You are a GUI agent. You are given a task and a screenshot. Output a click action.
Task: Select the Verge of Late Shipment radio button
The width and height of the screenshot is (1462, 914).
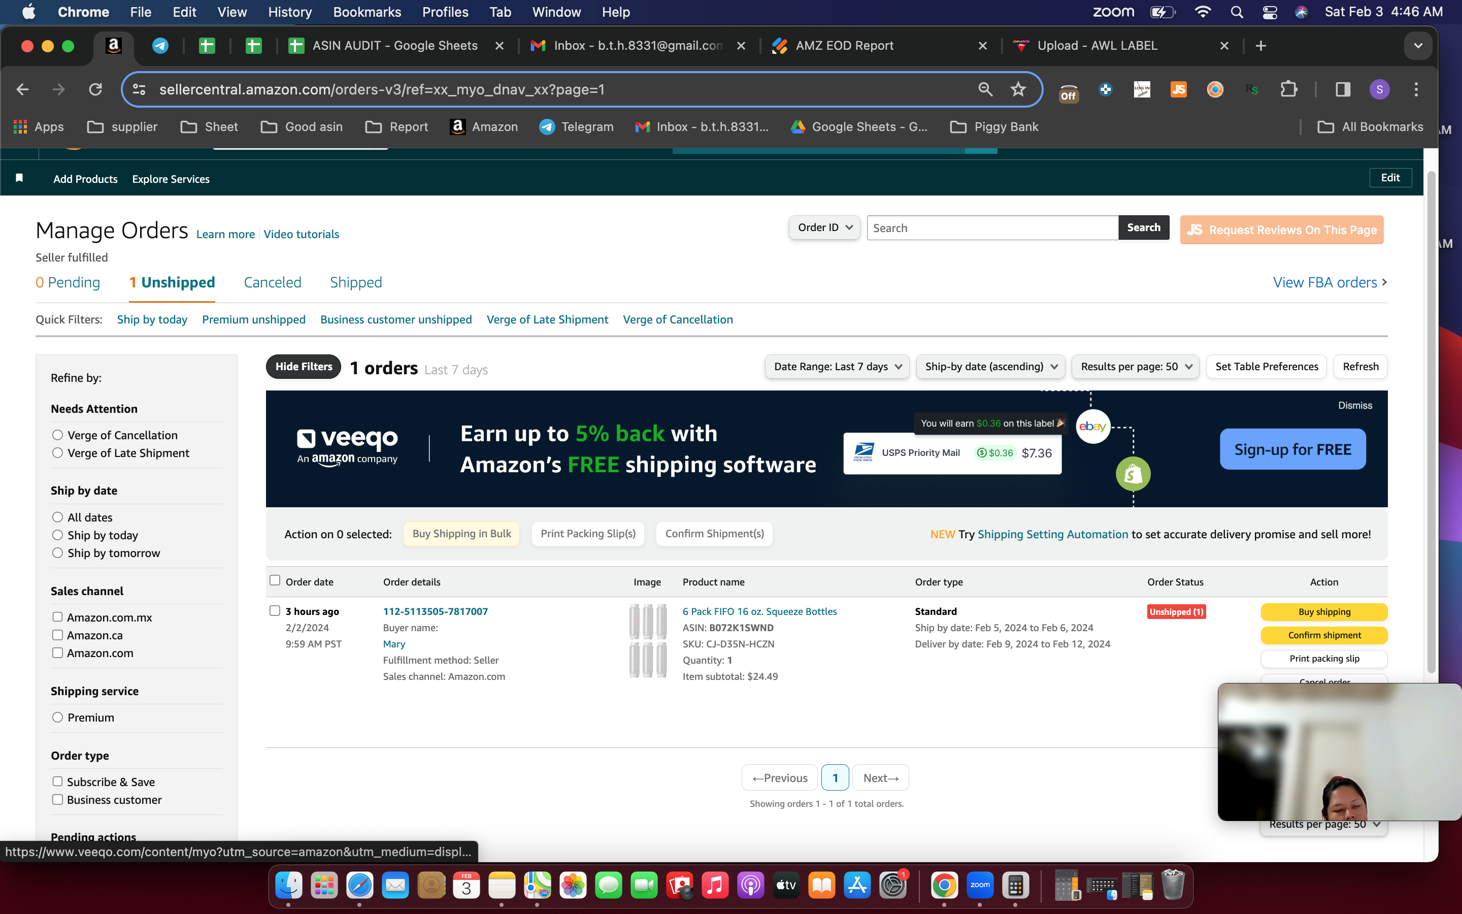click(57, 453)
